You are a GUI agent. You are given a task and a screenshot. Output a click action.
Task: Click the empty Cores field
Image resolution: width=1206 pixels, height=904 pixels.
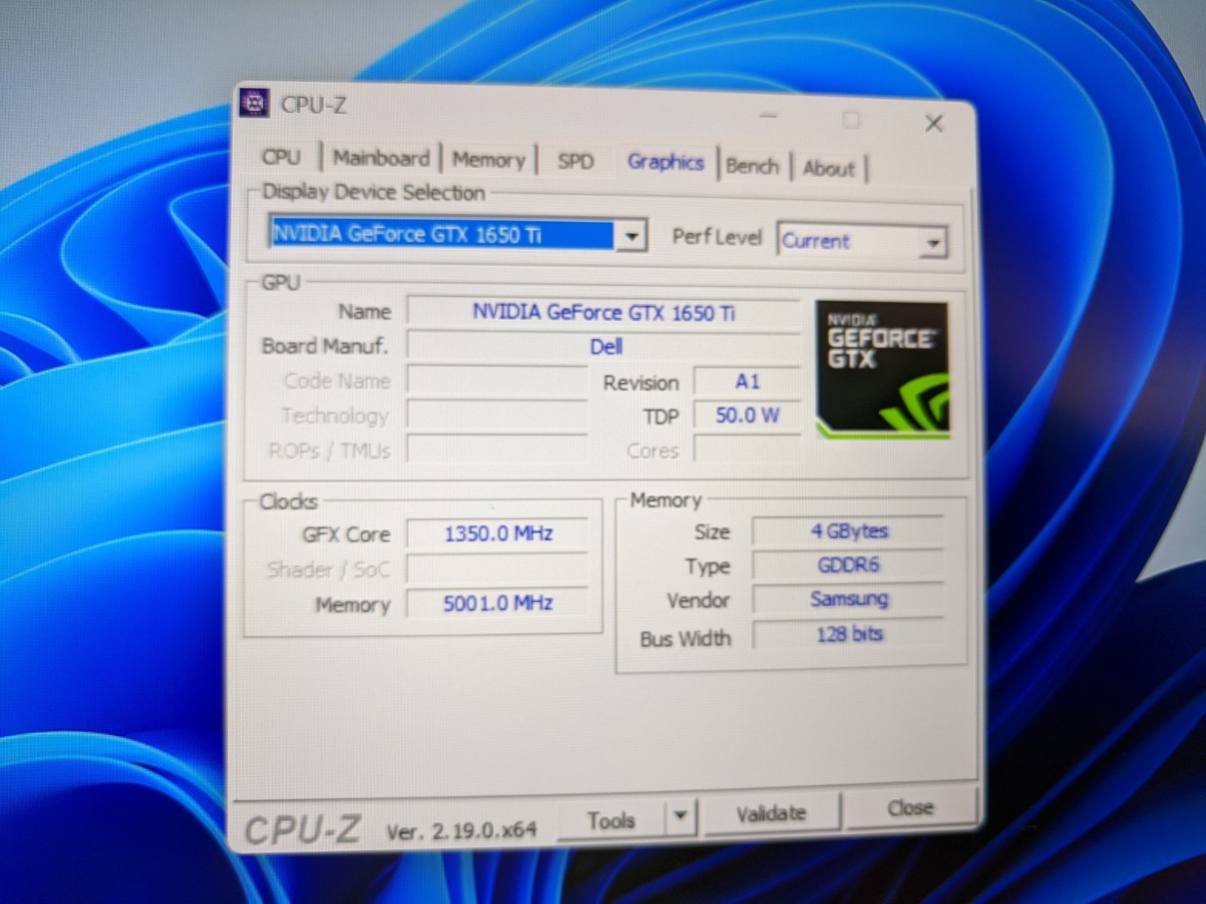click(x=747, y=450)
